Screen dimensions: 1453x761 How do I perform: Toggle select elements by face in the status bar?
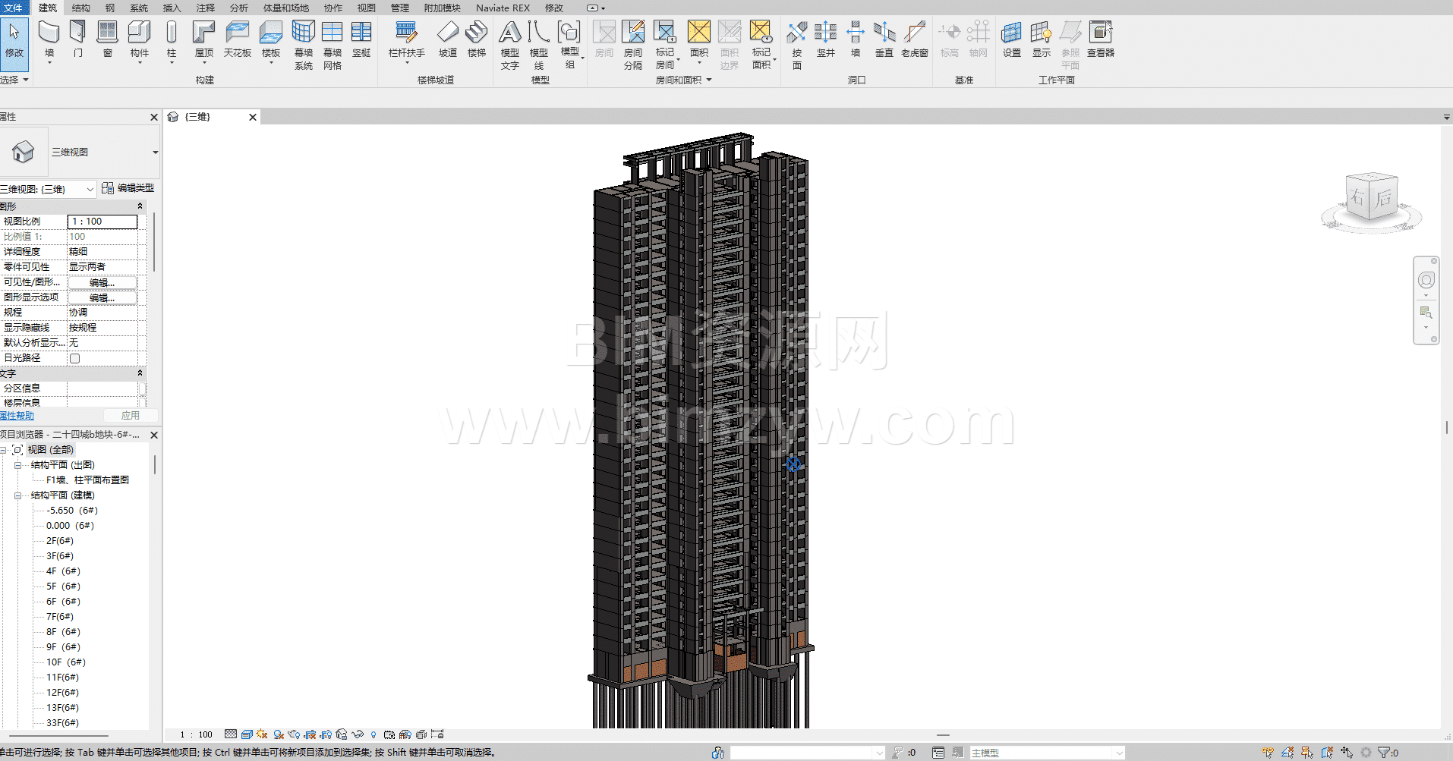coord(1327,753)
